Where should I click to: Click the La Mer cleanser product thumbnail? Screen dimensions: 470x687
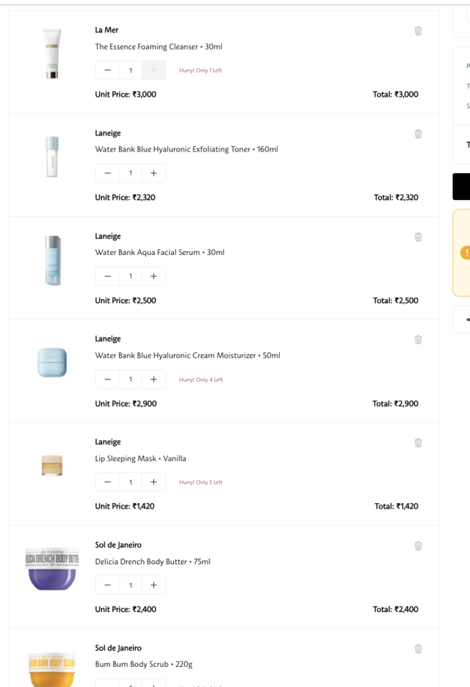click(52, 54)
